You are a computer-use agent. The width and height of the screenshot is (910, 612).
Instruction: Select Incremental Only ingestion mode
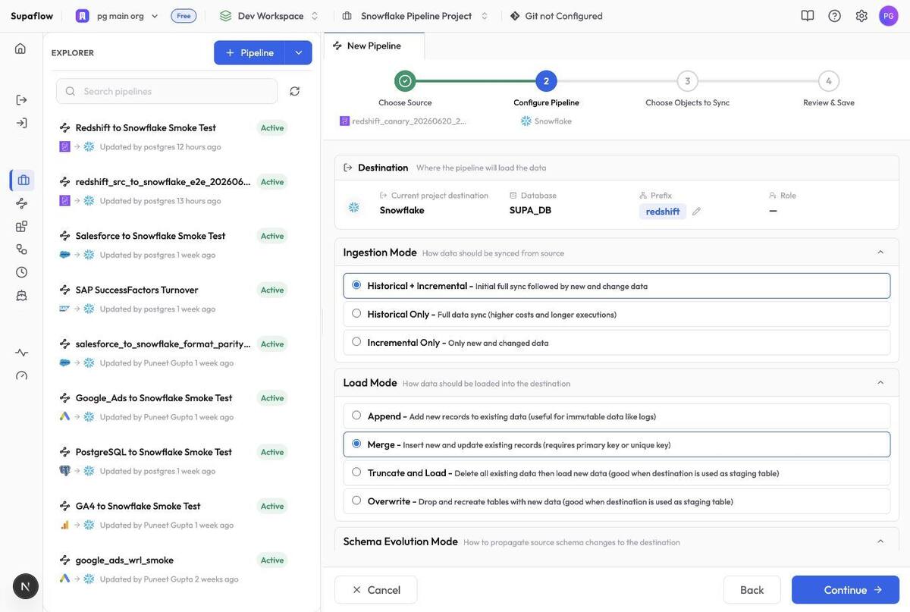[x=617, y=342]
